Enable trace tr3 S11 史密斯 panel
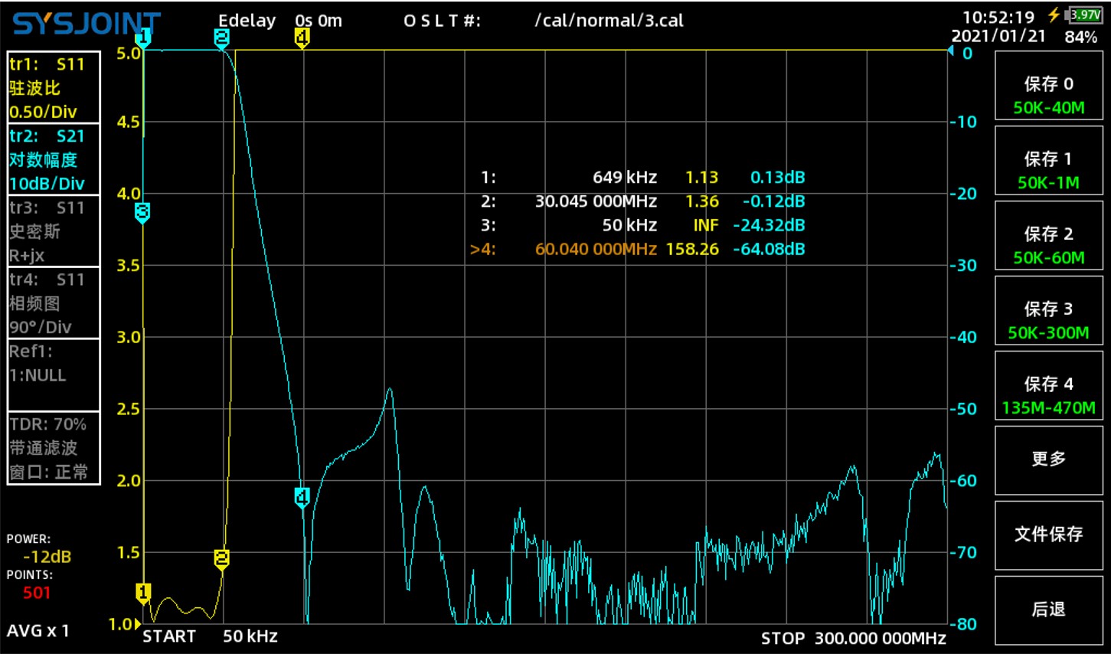 point(54,231)
